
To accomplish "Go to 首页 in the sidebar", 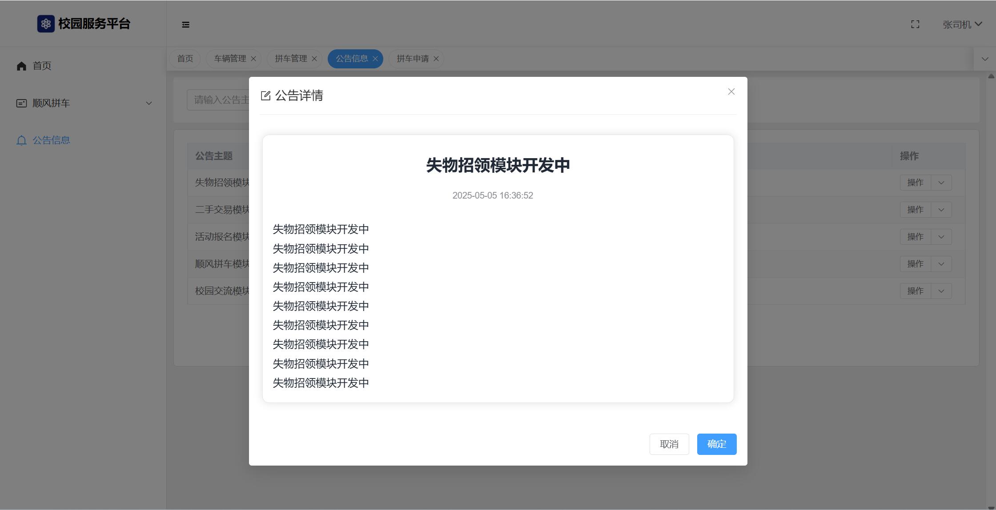I will (42, 66).
